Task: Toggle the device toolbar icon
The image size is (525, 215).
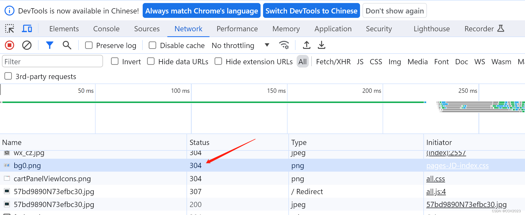Action: point(27,29)
